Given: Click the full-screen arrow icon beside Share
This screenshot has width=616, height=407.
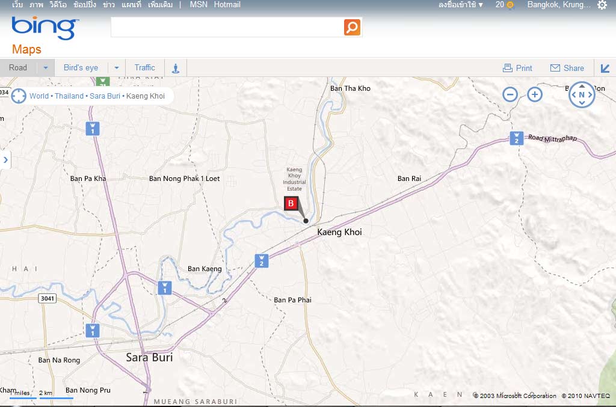Looking at the screenshot, I should click(605, 68).
